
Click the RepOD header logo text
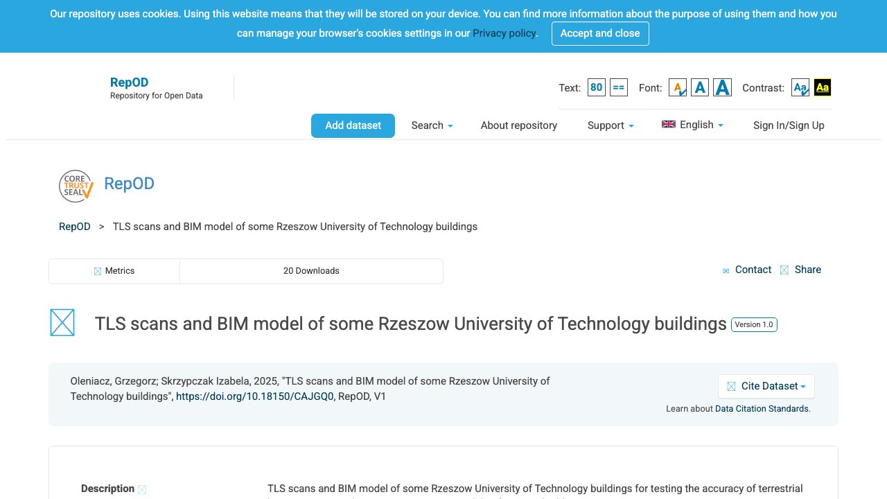pos(130,82)
